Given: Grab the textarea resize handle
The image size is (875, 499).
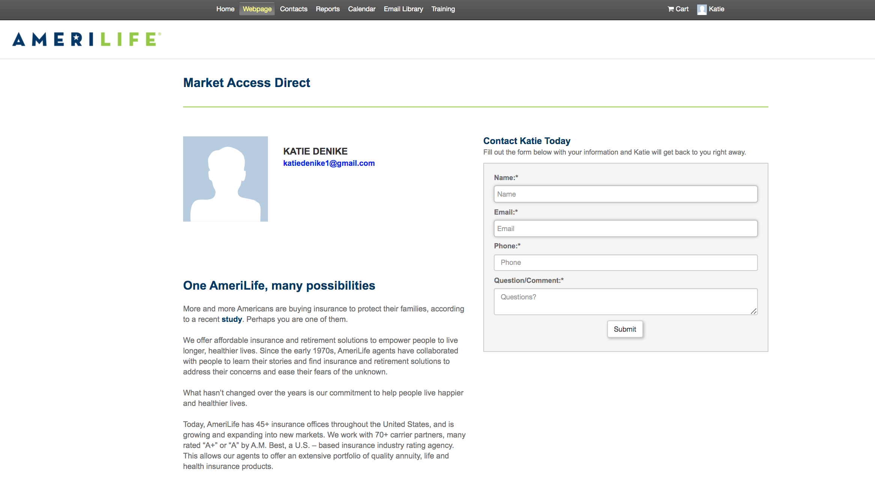Looking at the screenshot, I should [753, 311].
